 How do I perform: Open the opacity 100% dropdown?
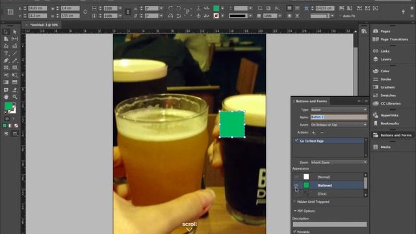[280, 16]
